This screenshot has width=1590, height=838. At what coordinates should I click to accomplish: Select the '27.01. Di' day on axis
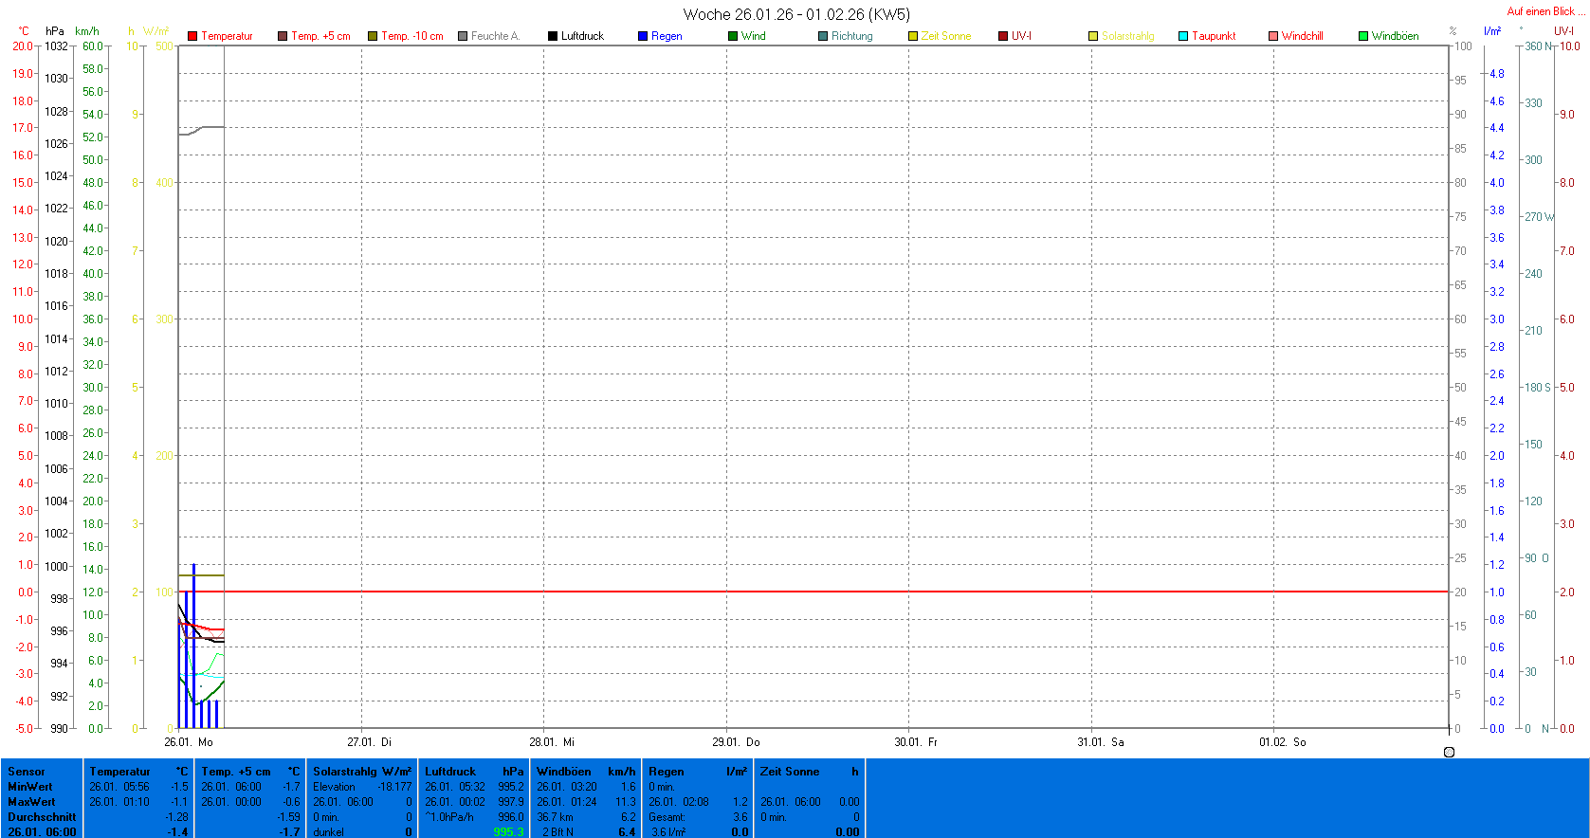tap(369, 742)
